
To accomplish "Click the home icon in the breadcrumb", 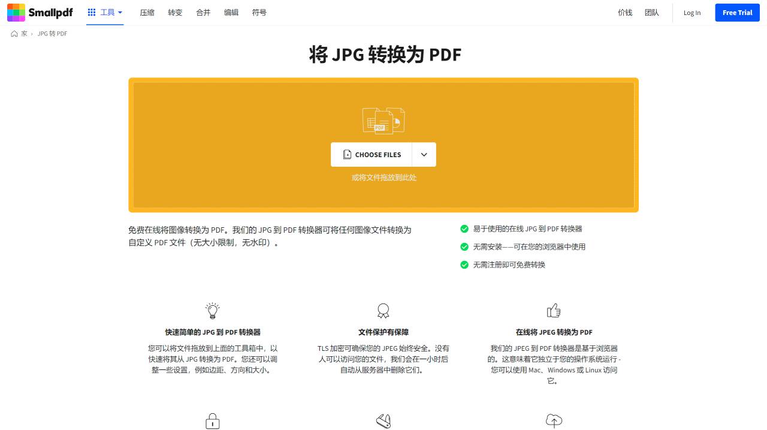I will (15, 34).
